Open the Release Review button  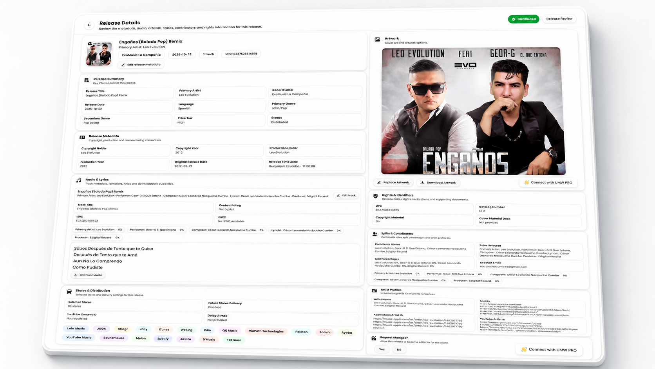pyautogui.click(x=559, y=18)
